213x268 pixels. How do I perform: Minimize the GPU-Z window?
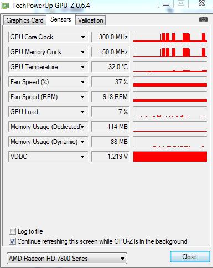(166, 4)
